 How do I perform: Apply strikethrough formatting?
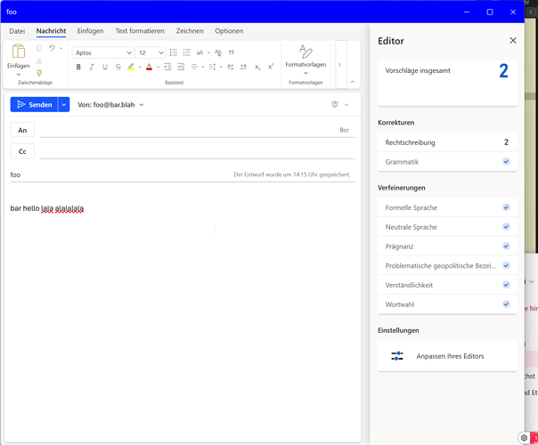point(118,67)
